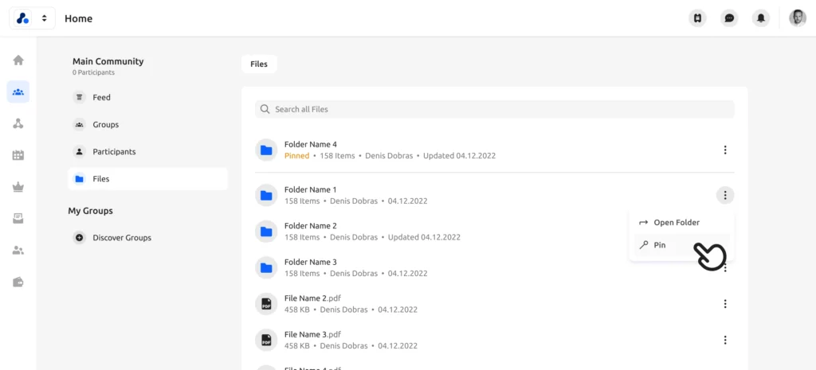Close options menu for Folder Name 1
Image resolution: width=816 pixels, height=370 pixels.
tap(725, 196)
